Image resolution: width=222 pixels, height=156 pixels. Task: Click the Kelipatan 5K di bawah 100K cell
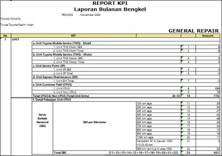(159, 143)
